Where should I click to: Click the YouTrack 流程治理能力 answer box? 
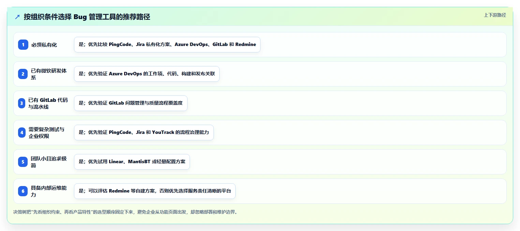tap(144, 133)
